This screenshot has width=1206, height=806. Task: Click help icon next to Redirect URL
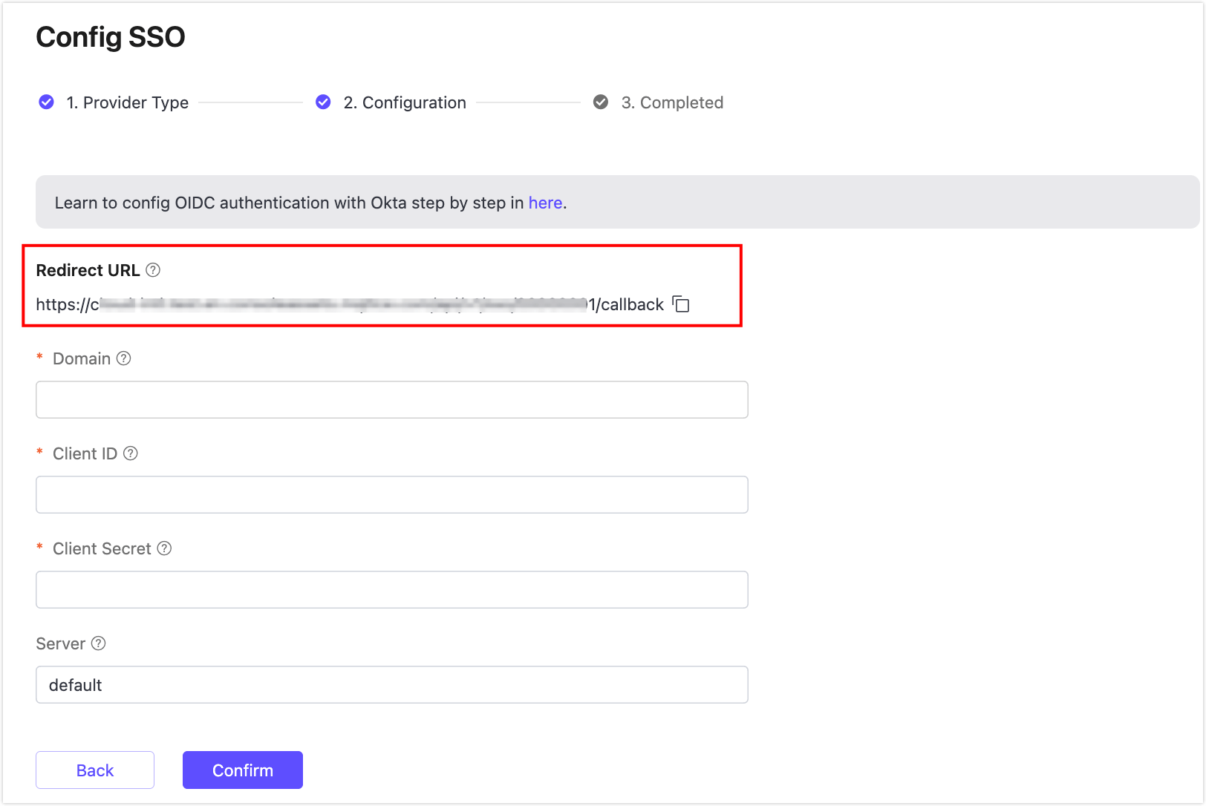(x=153, y=270)
